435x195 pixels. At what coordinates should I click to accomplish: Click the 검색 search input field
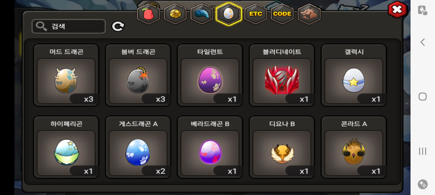click(x=69, y=26)
